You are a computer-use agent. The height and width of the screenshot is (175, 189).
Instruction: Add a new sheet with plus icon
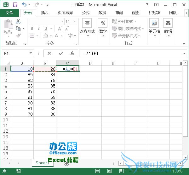tap(66, 163)
